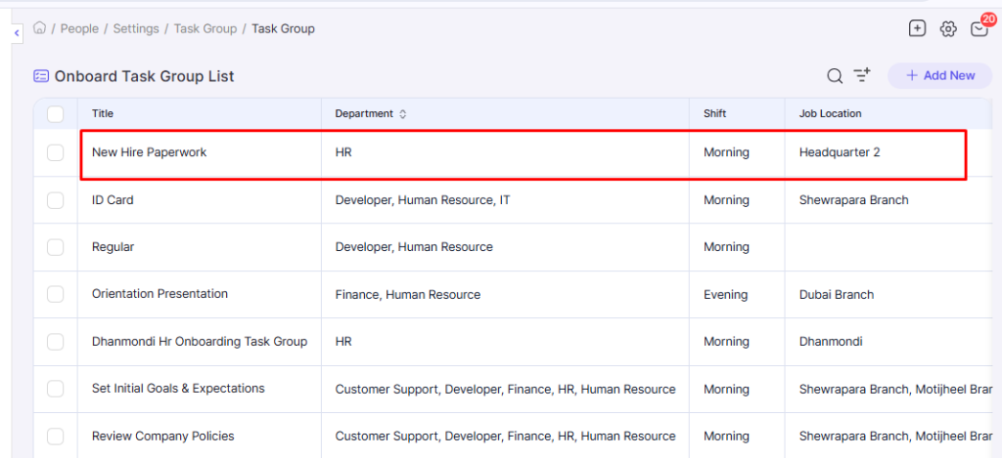Check the ID Card row checkbox
This screenshot has height=458, width=1002.
56,199
